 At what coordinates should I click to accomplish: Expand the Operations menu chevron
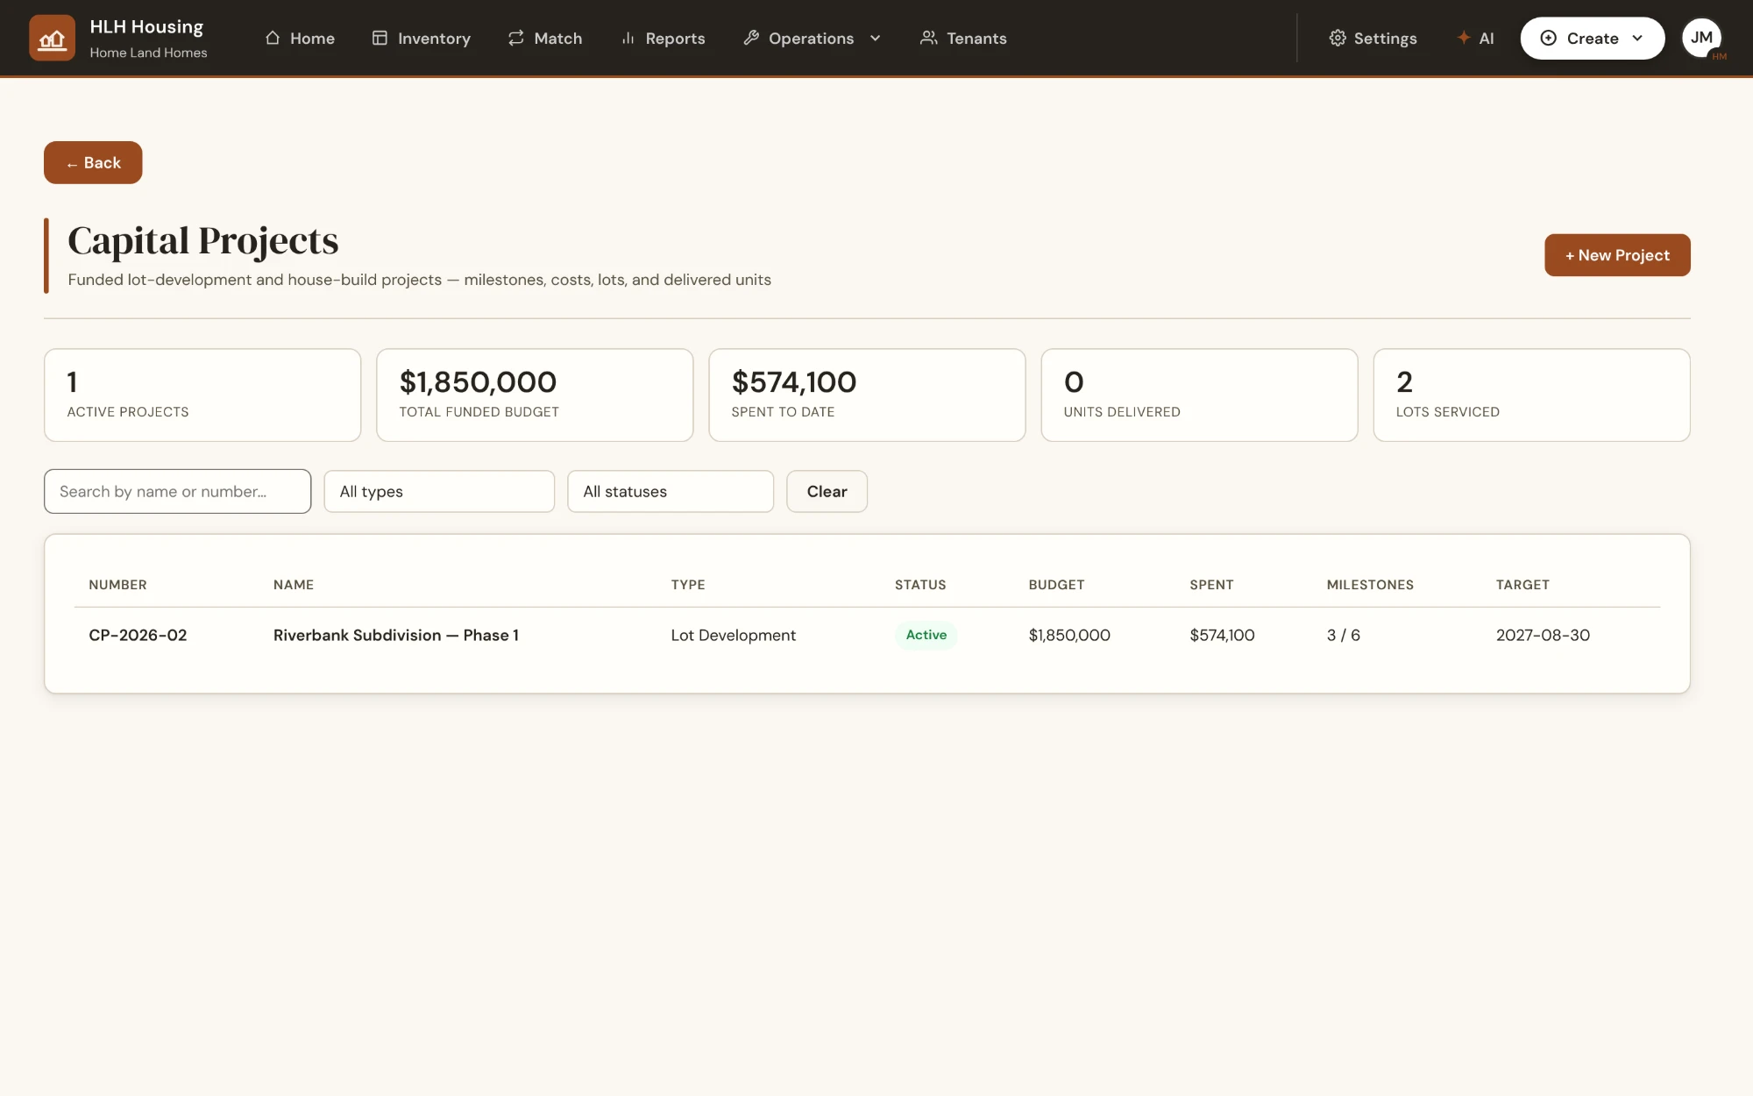click(875, 39)
